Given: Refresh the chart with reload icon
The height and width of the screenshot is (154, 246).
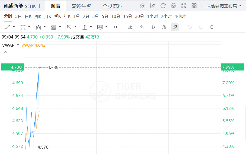Looking at the screenshot, I should pos(163,6).
